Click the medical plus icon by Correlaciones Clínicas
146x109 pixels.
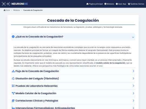point(13,101)
